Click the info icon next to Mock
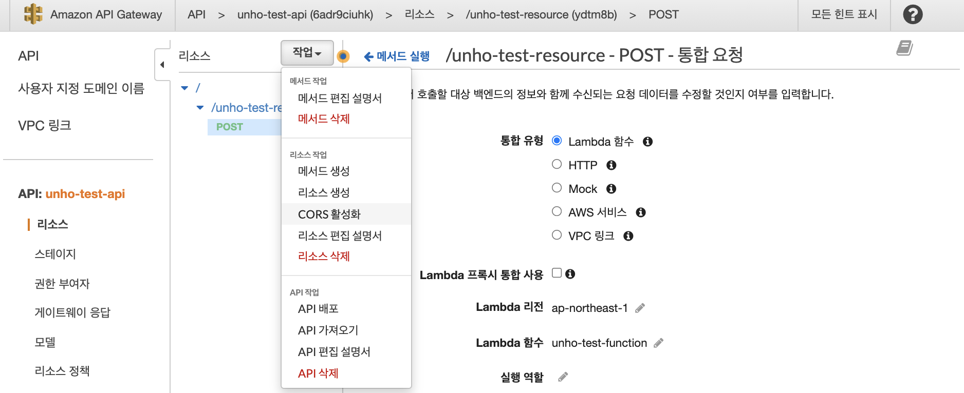This screenshot has height=393, width=964. click(611, 189)
